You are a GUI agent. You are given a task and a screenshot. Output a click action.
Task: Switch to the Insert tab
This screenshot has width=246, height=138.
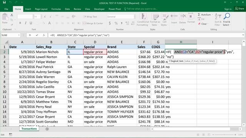(x=28, y=9)
